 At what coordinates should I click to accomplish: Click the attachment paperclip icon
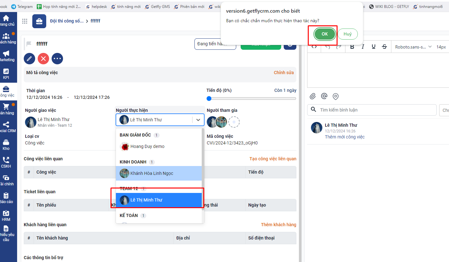pos(313,96)
